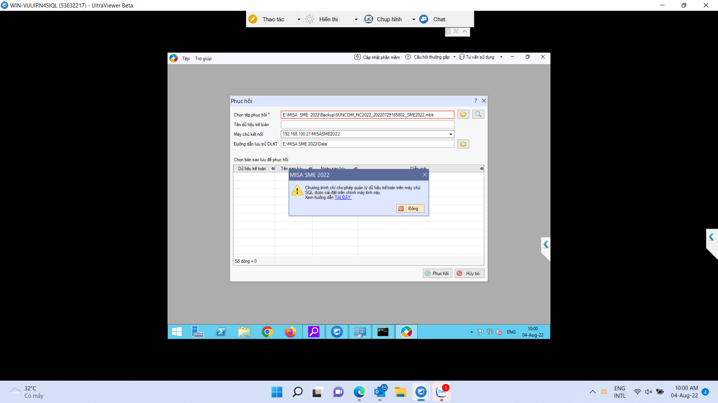The height and width of the screenshot is (403, 718).
Task: Open remote File Explorer taskbar icon
Action: click(244, 332)
